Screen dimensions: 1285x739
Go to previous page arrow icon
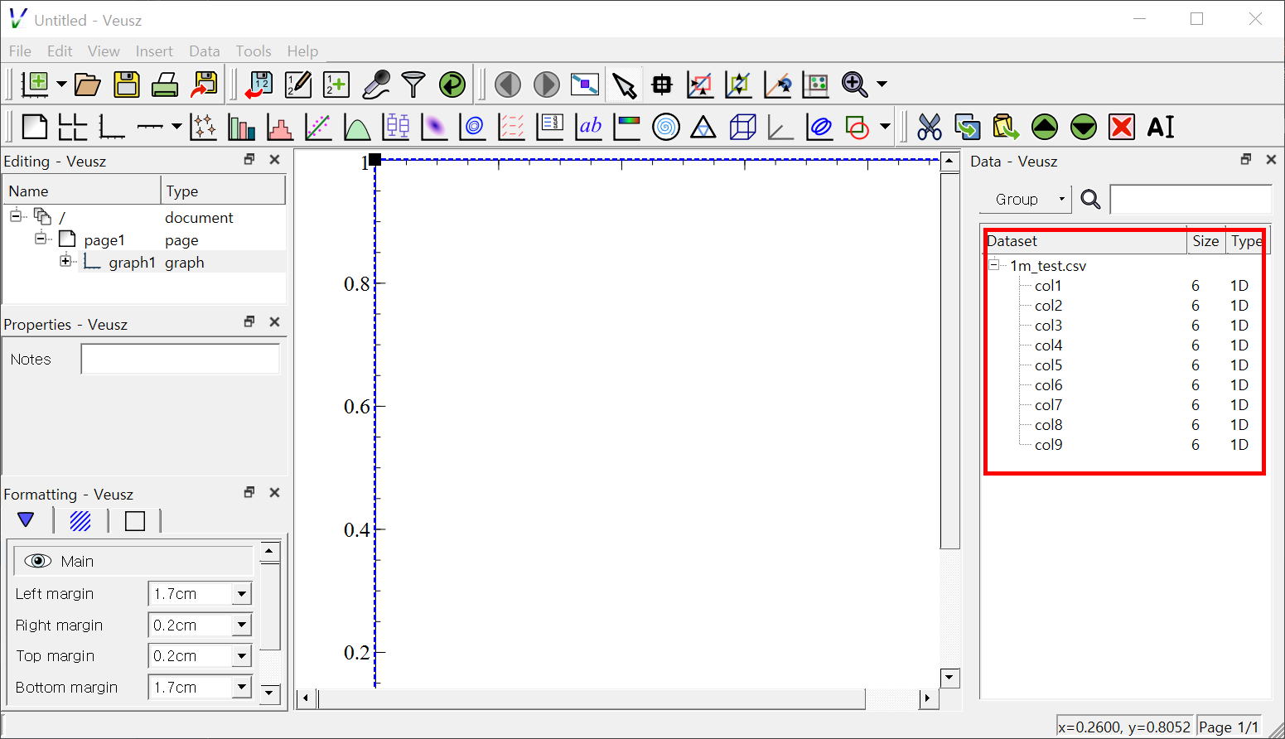tap(508, 85)
